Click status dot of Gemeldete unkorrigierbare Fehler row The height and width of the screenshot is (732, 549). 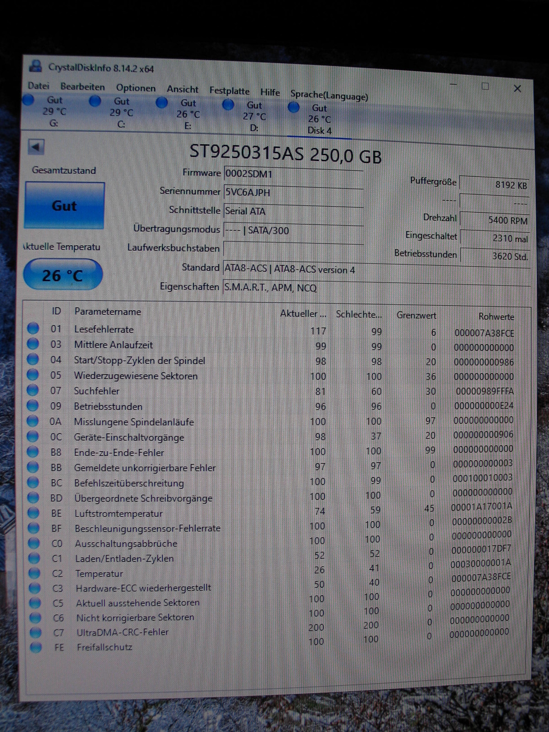tap(33, 467)
